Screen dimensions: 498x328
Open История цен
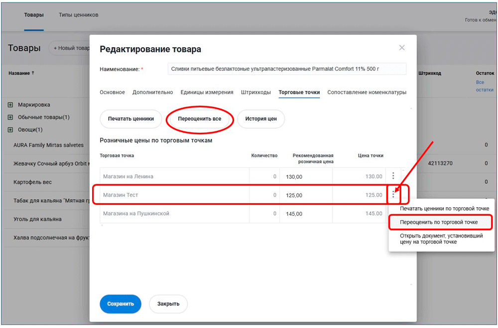pos(261,119)
